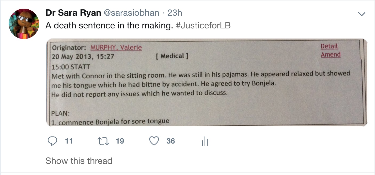Click the Amend link in the medical note

tap(331, 55)
